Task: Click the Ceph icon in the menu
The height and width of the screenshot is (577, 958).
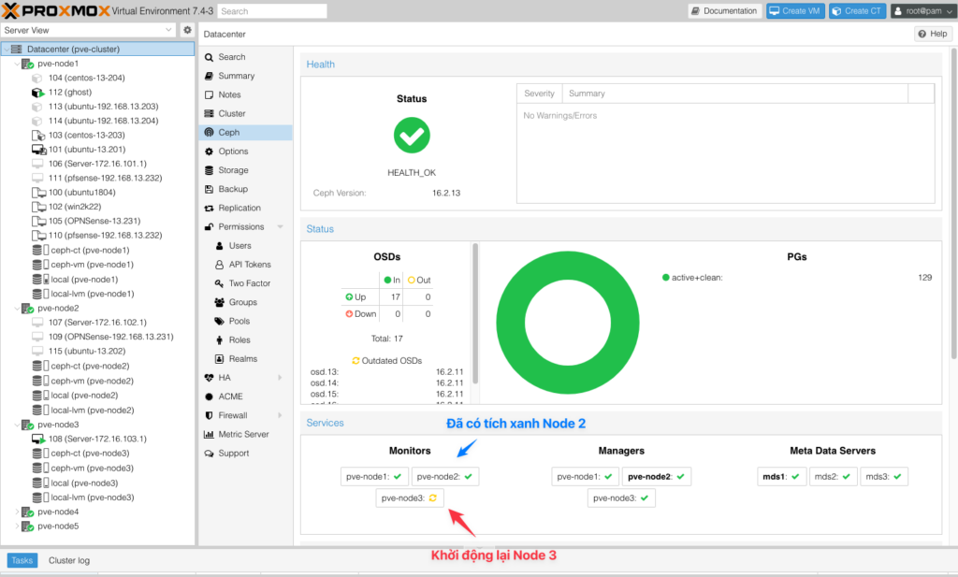Action: [209, 133]
